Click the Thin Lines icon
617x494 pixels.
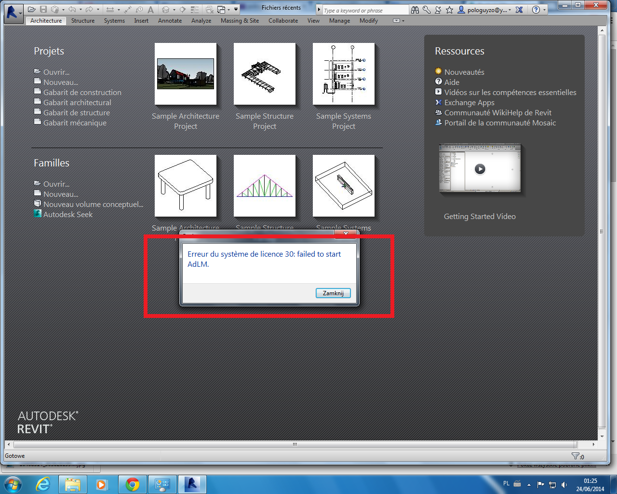click(x=195, y=10)
